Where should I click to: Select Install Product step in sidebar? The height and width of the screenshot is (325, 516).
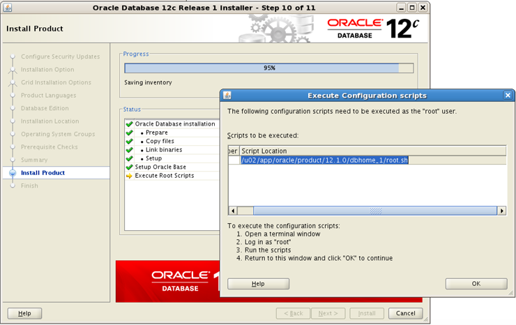[43, 172]
